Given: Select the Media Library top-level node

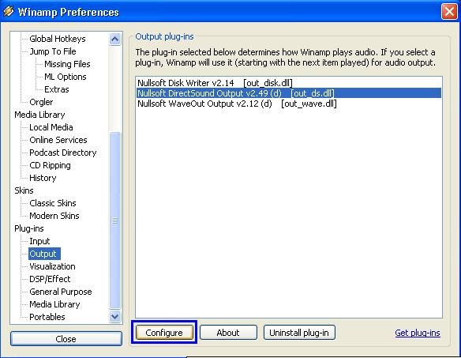Looking at the screenshot, I should tap(39, 115).
